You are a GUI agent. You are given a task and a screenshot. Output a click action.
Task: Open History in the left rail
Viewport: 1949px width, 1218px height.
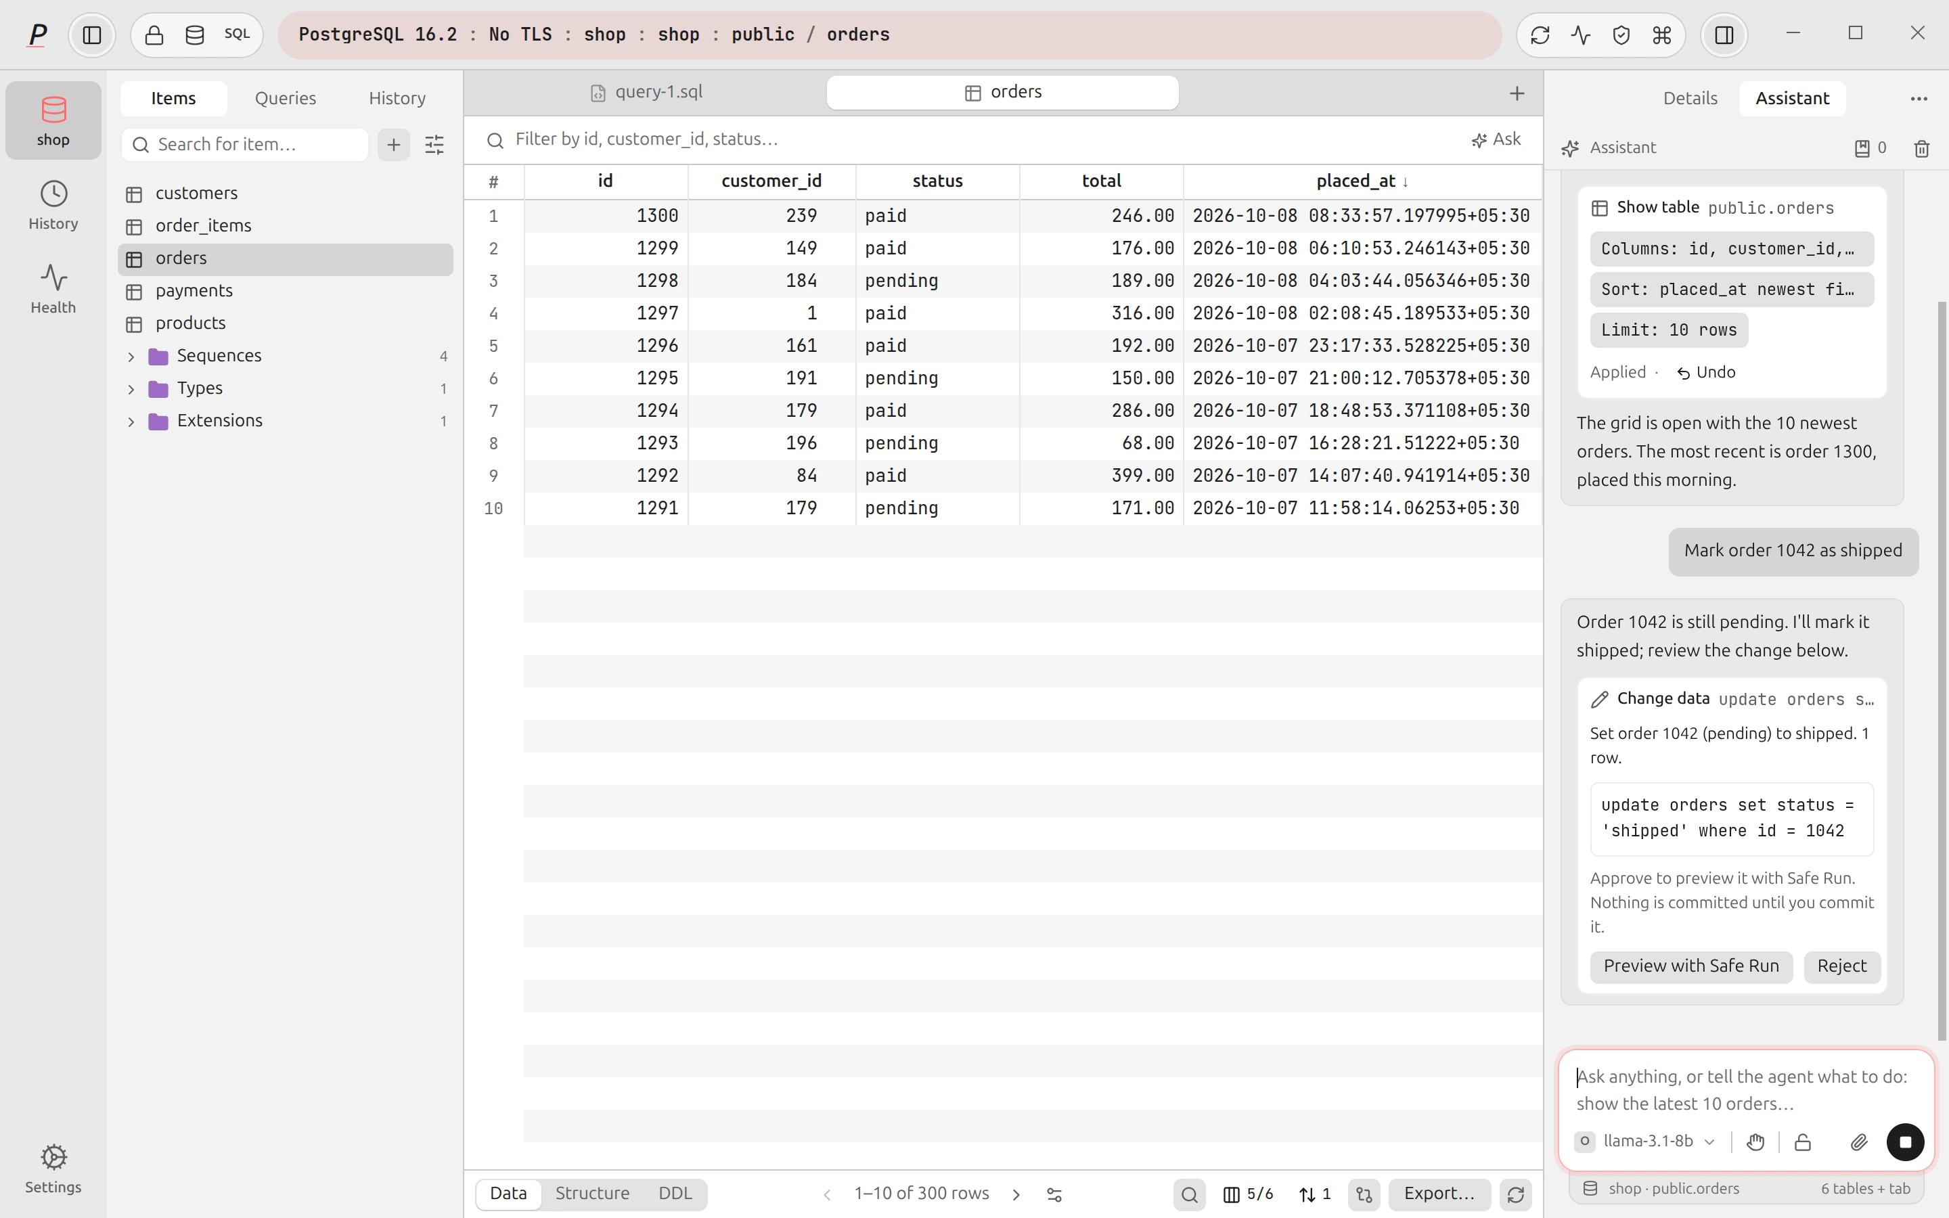(53, 206)
